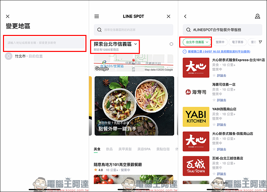Toggle the 營業中 filter chip
Image resolution: width=267 pixels, height=192 pixels.
(220, 42)
